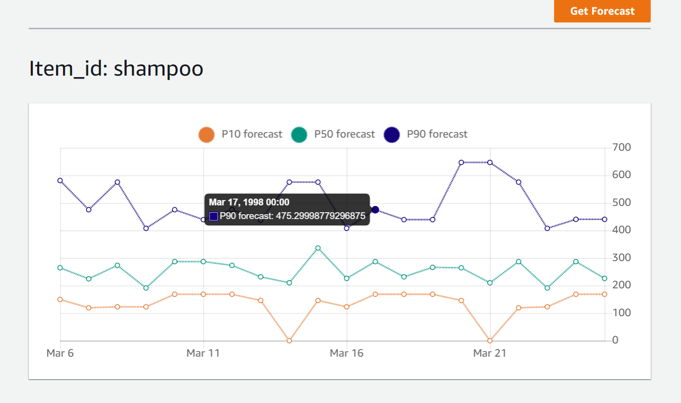Click the last P90 point on the right
The image size is (681, 403).
(x=604, y=220)
